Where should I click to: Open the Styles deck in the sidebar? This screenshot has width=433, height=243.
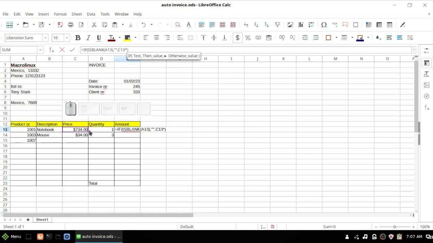coord(427,74)
